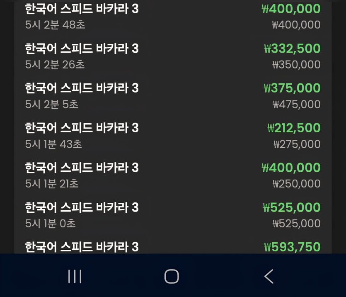Open the bet record from 5시 1분 0초
Screen dimensions: 346x297
coord(173,215)
